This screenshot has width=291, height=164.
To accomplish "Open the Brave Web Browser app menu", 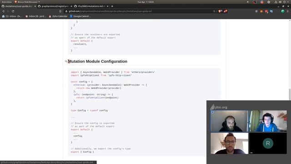I will 27,2.
